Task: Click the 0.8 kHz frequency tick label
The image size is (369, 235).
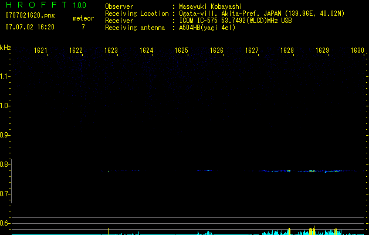Action: (x=5, y=164)
